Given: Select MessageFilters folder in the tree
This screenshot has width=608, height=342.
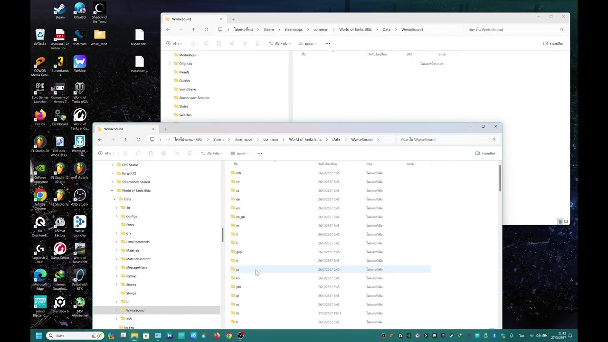Looking at the screenshot, I should [136, 267].
